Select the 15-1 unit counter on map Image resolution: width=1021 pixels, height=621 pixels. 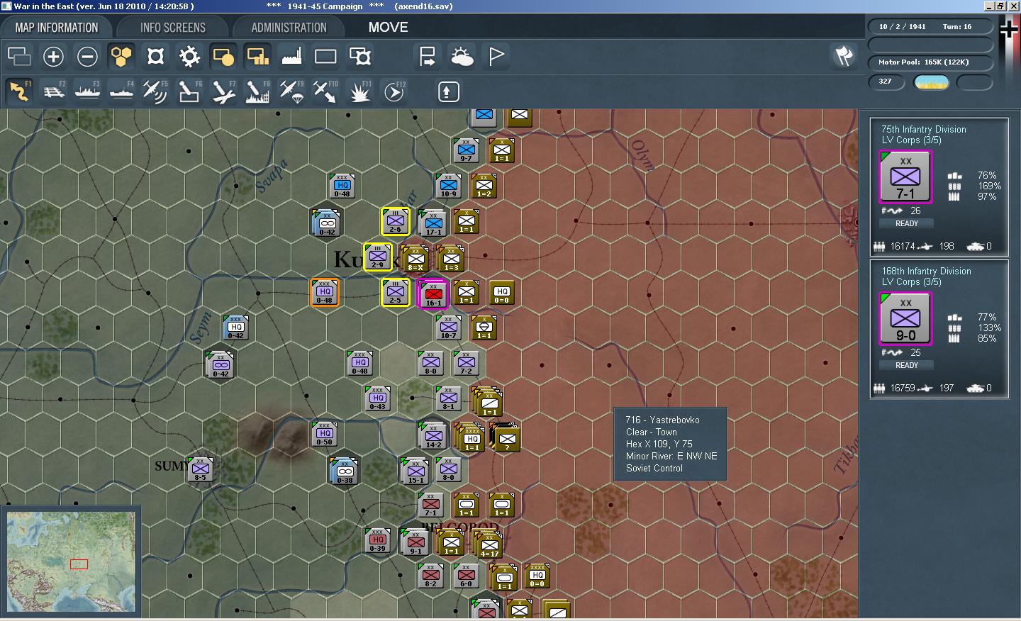coord(415,471)
